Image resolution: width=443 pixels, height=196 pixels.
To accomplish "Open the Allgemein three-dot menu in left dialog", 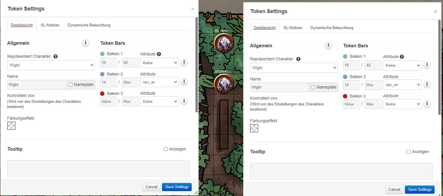I will 85,43.
